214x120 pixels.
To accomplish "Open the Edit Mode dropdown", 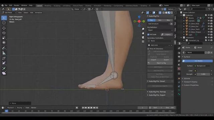I will [x=9, y=13].
